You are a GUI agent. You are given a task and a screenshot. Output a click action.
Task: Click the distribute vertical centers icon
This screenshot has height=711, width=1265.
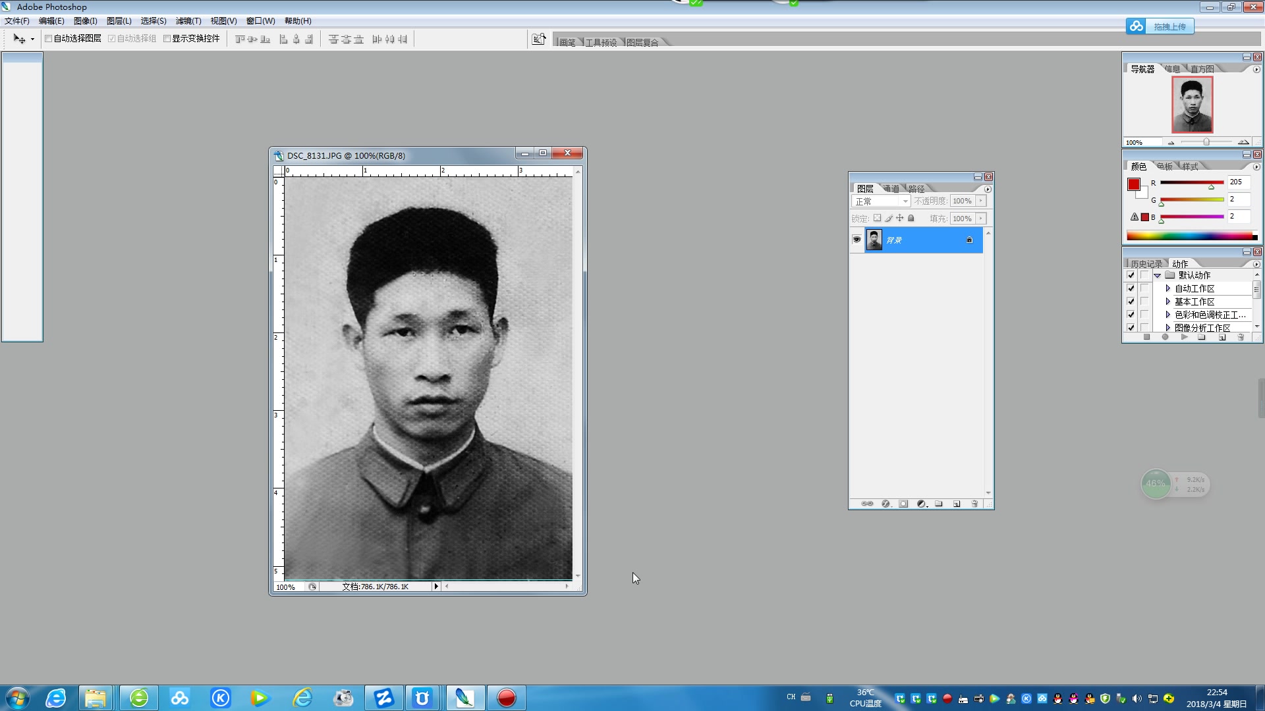(x=346, y=39)
